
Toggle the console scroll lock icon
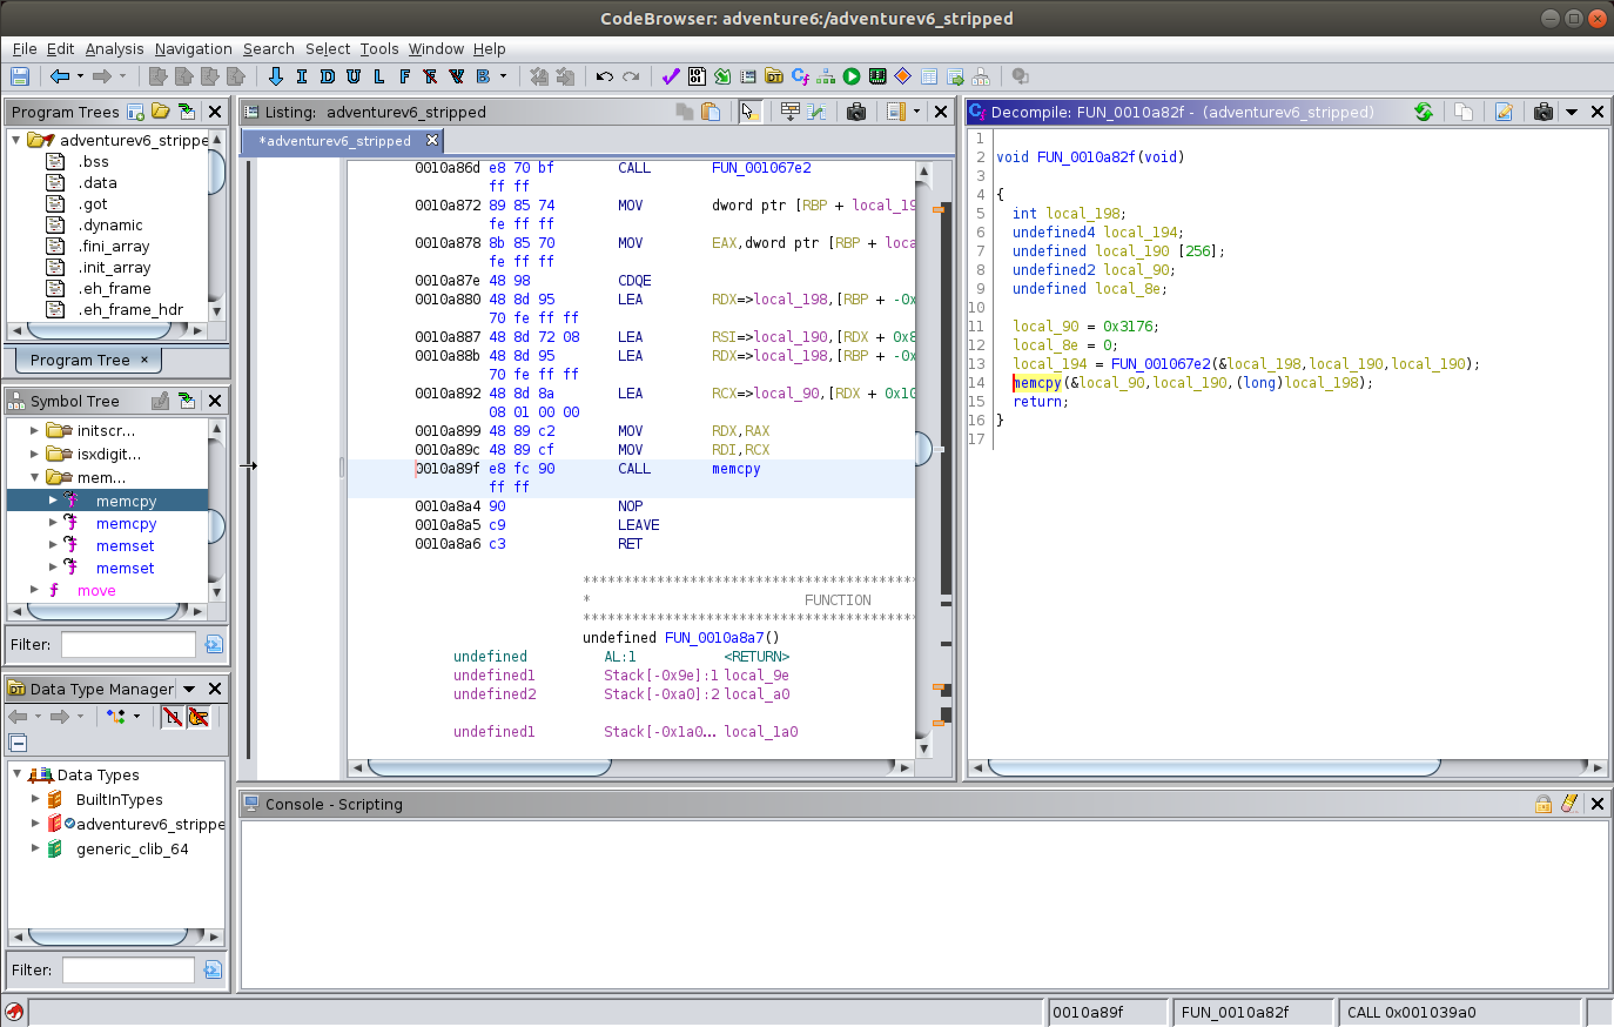(x=1542, y=804)
